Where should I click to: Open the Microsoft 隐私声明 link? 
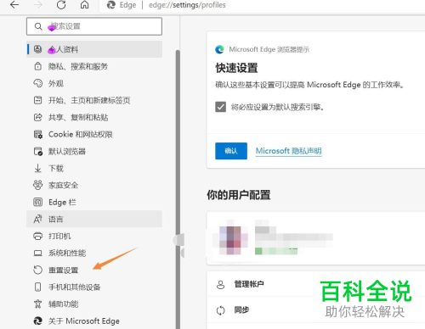click(288, 151)
